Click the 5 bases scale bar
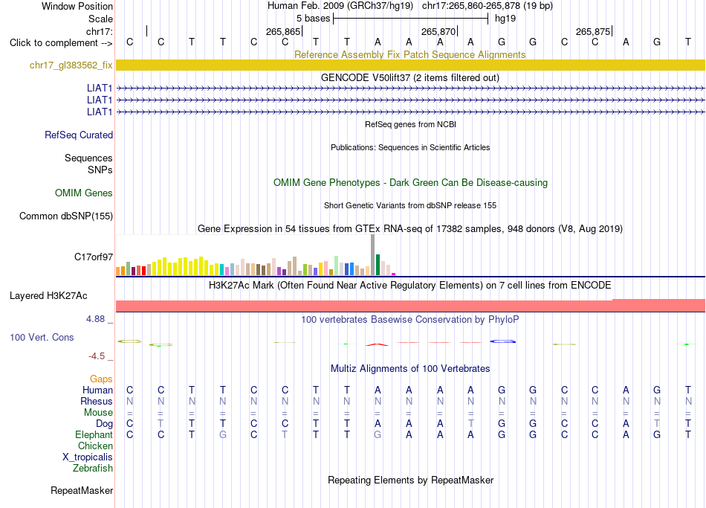This screenshot has height=508, width=706. (x=411, y=19)
